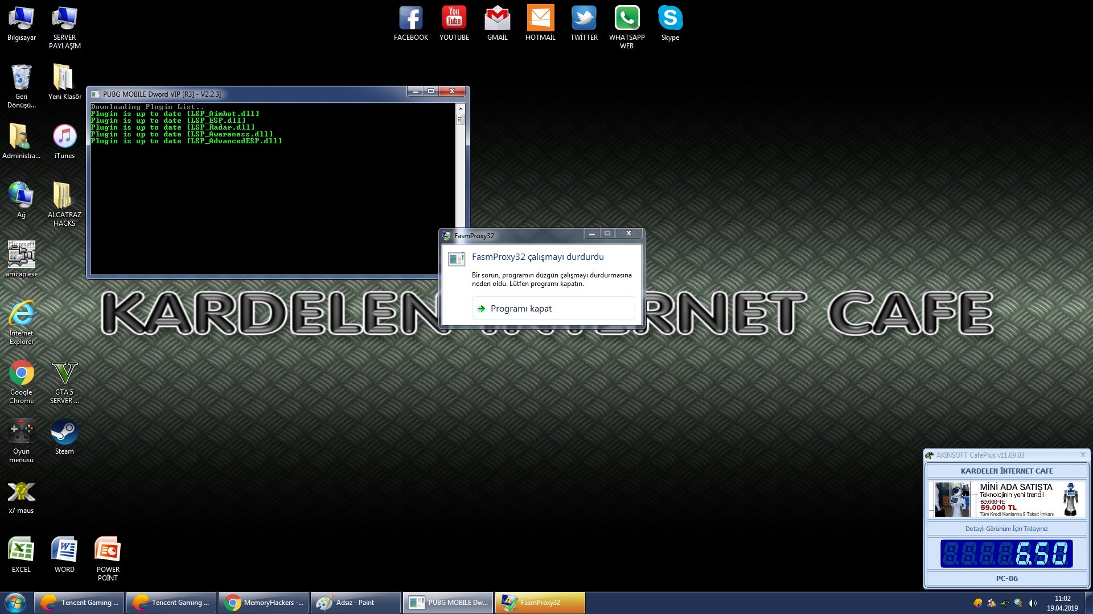Screen dimensions: 1093x614
Task: Switch to second Tencent Gaming taskbar item
Action: coord(171,603)
